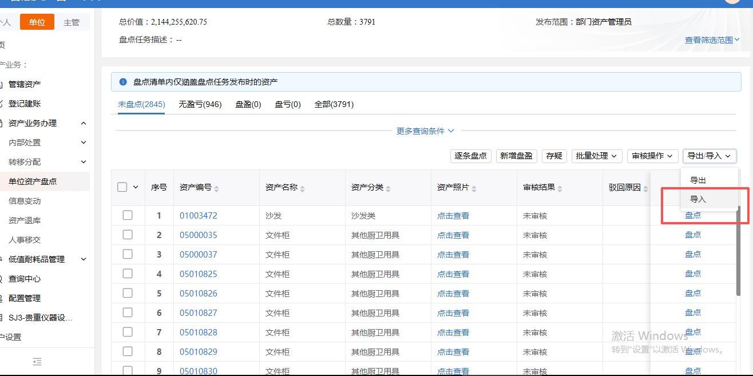Select the checkbox for row 05000037
Viewport: 753px width, 376px height.
[x=128, y=254]
